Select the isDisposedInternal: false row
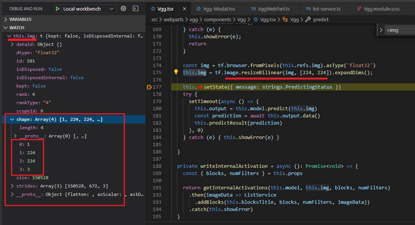The image size is (415, 225). coord(74,78)
